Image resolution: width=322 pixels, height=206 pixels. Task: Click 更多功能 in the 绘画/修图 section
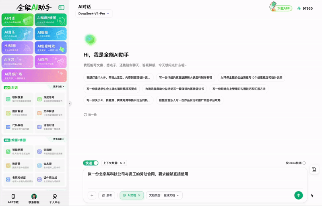[x=58, y=139]
